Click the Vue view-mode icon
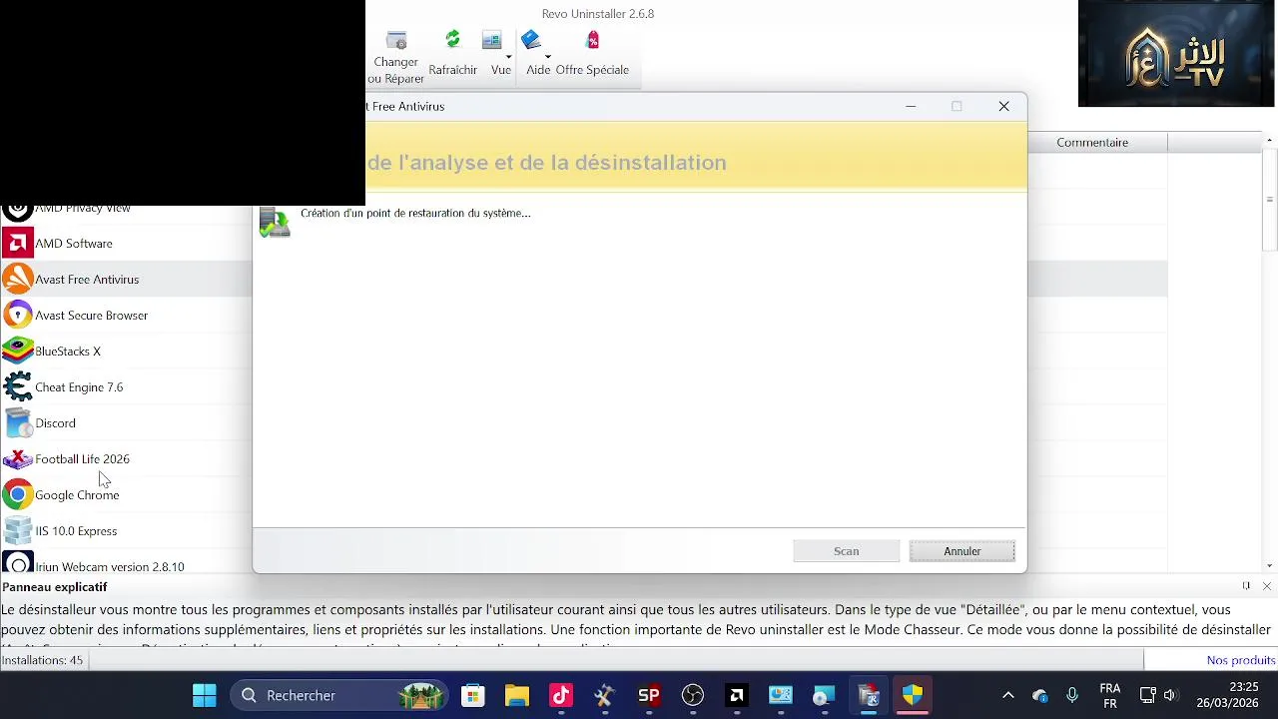1278x719 pixels. click(x=491, y=40)
